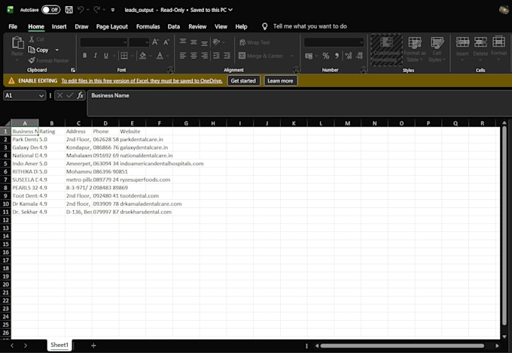The image size is (512, 353).
Task: Click the Paste clipboard icon
Action: 17,43
